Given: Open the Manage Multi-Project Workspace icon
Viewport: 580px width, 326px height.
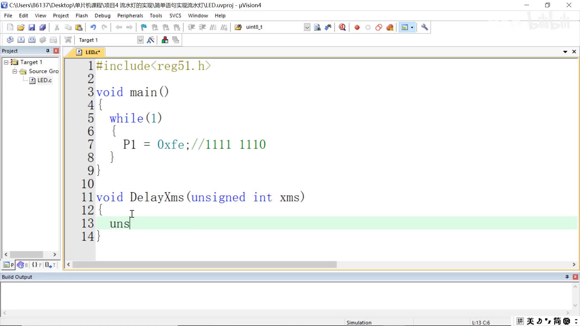Looking at the screenshot, I should (x=176, y=40).
